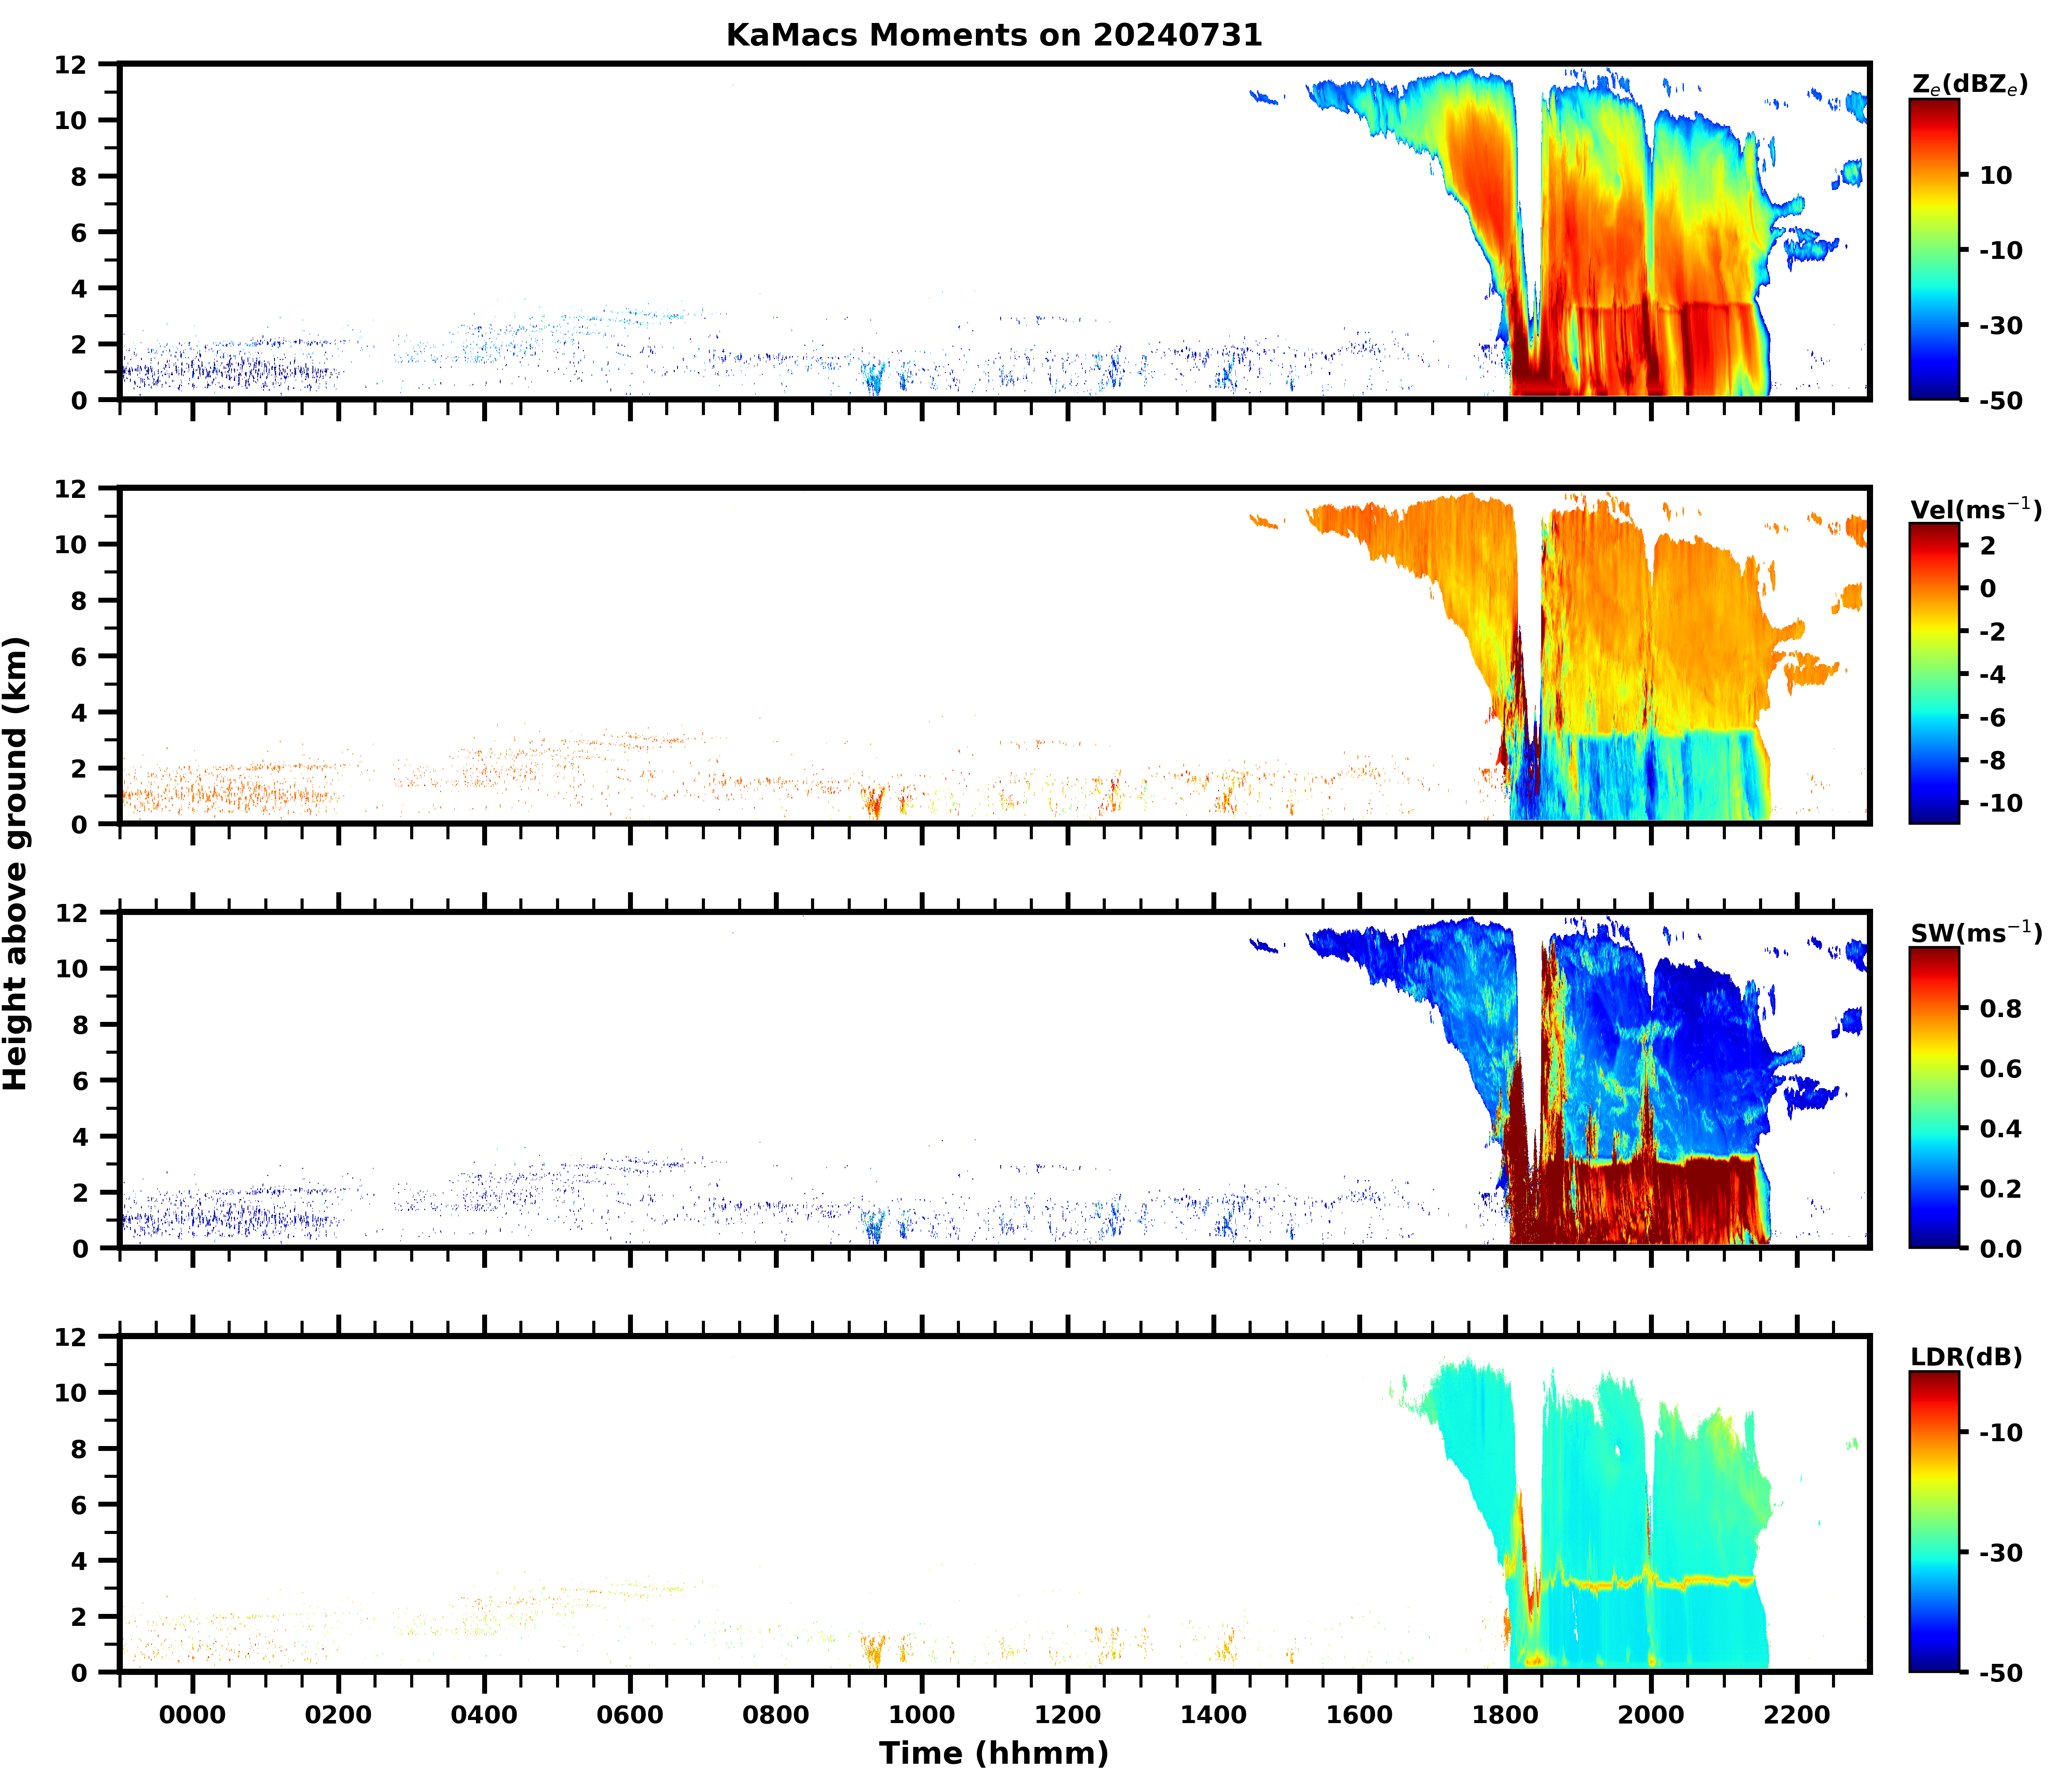Click the plot title KaMacs Moments on 20240731
2064x1792 pixels.
(x=994, y=35)
